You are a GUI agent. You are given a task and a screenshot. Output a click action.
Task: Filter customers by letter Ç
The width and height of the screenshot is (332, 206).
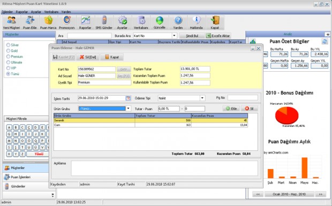coord(29,127)
